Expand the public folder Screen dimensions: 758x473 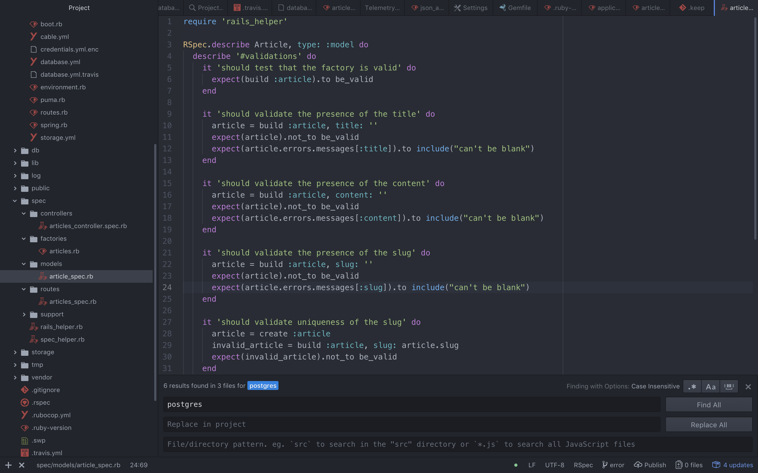pos(15,188)
